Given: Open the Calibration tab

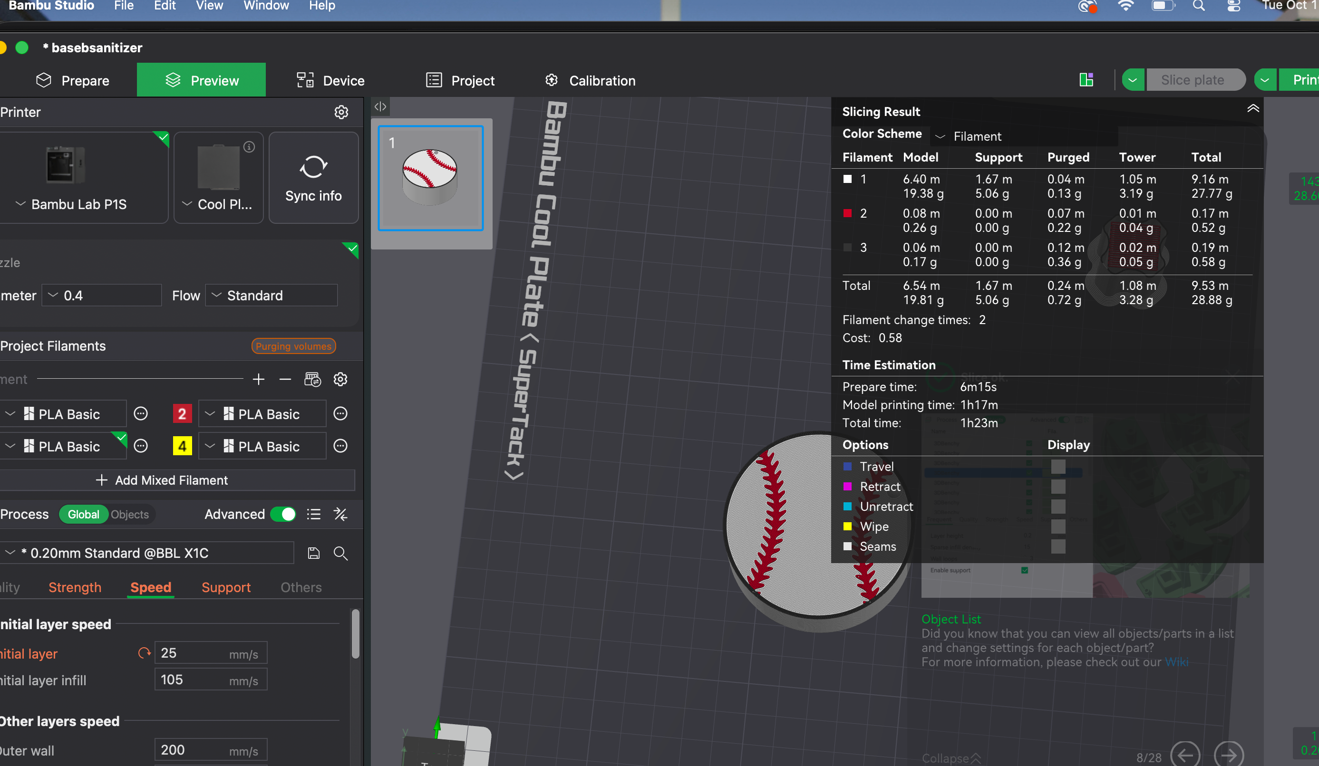Looking at the screenshot, I should [590, 81].
